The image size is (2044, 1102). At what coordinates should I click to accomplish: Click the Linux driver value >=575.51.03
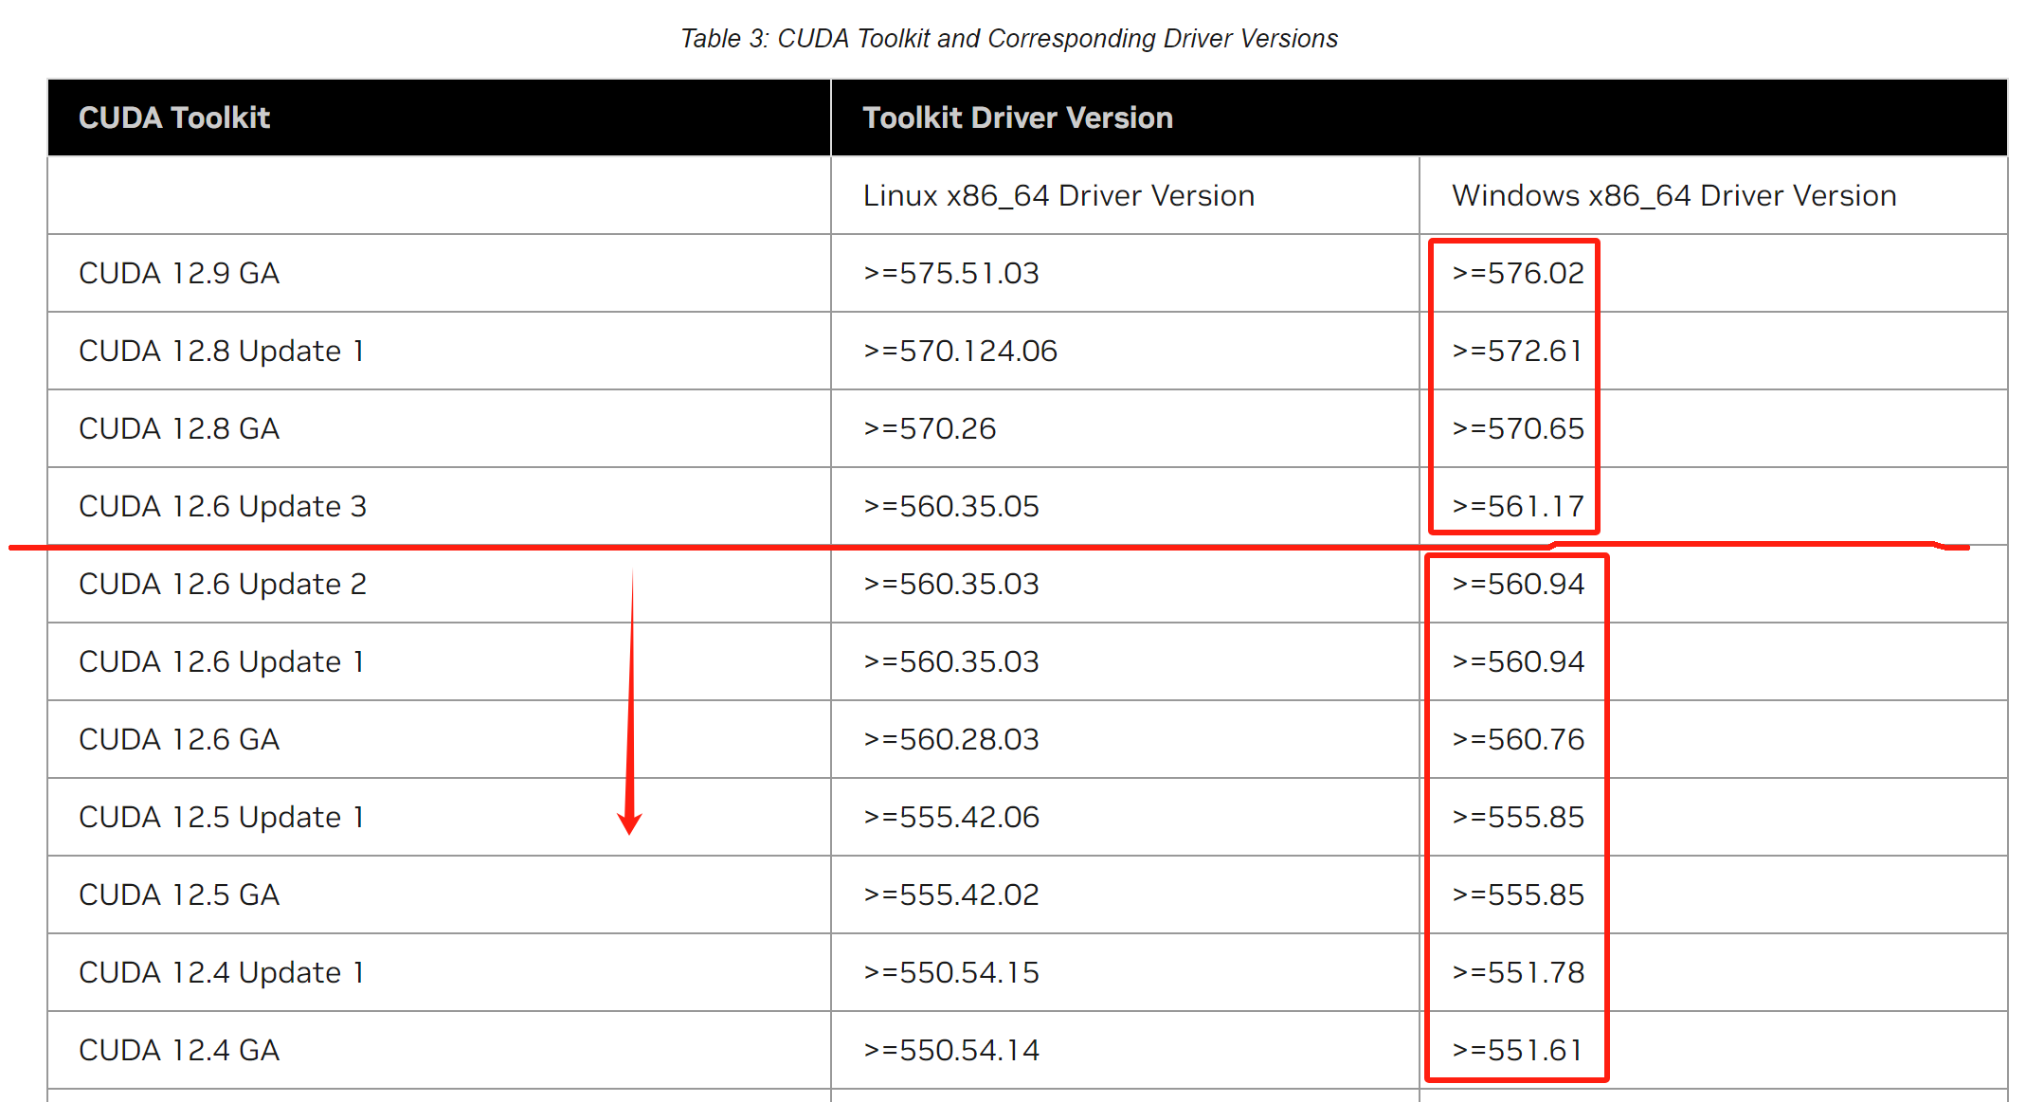tap(950, 273)
